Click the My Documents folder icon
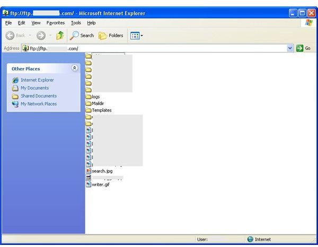Screen dimensions: 318x247 [x=15, y=88]
